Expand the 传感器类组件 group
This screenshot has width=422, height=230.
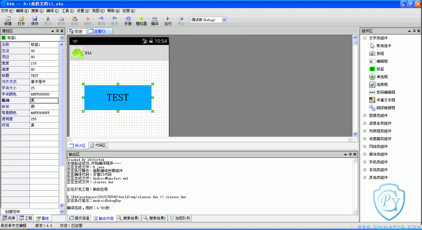(x=365, y=139)
